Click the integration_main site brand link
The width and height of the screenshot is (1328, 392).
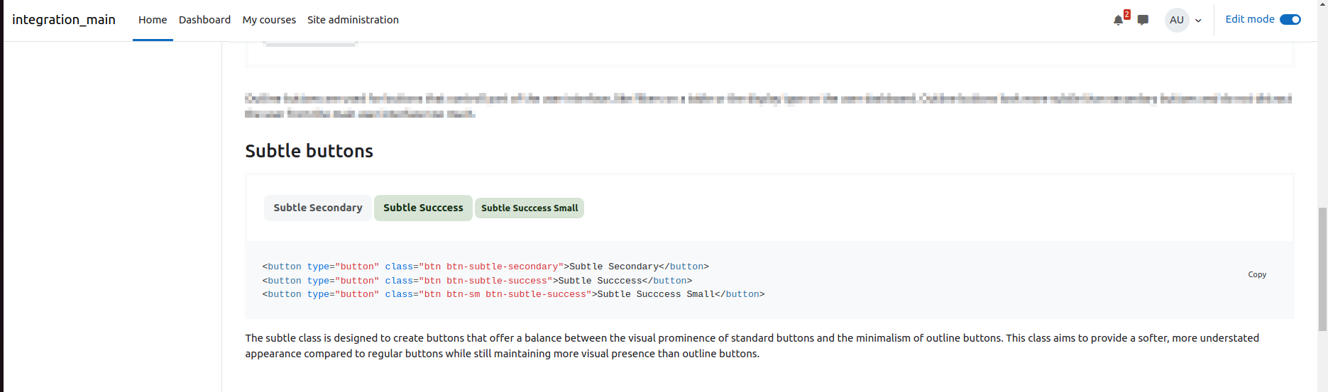click(64, 19)
